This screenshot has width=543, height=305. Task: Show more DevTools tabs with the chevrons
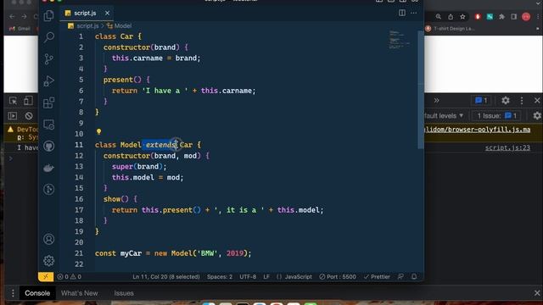[437, 101]
